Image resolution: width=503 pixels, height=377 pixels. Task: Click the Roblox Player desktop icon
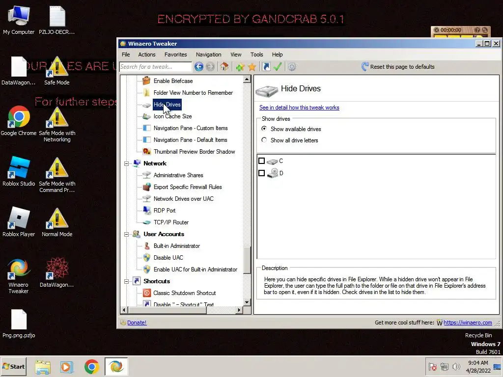(x=19, y=222)
